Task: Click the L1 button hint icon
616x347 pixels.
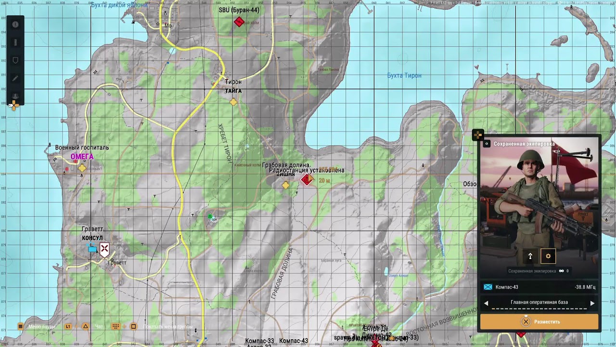Action: 68,326
